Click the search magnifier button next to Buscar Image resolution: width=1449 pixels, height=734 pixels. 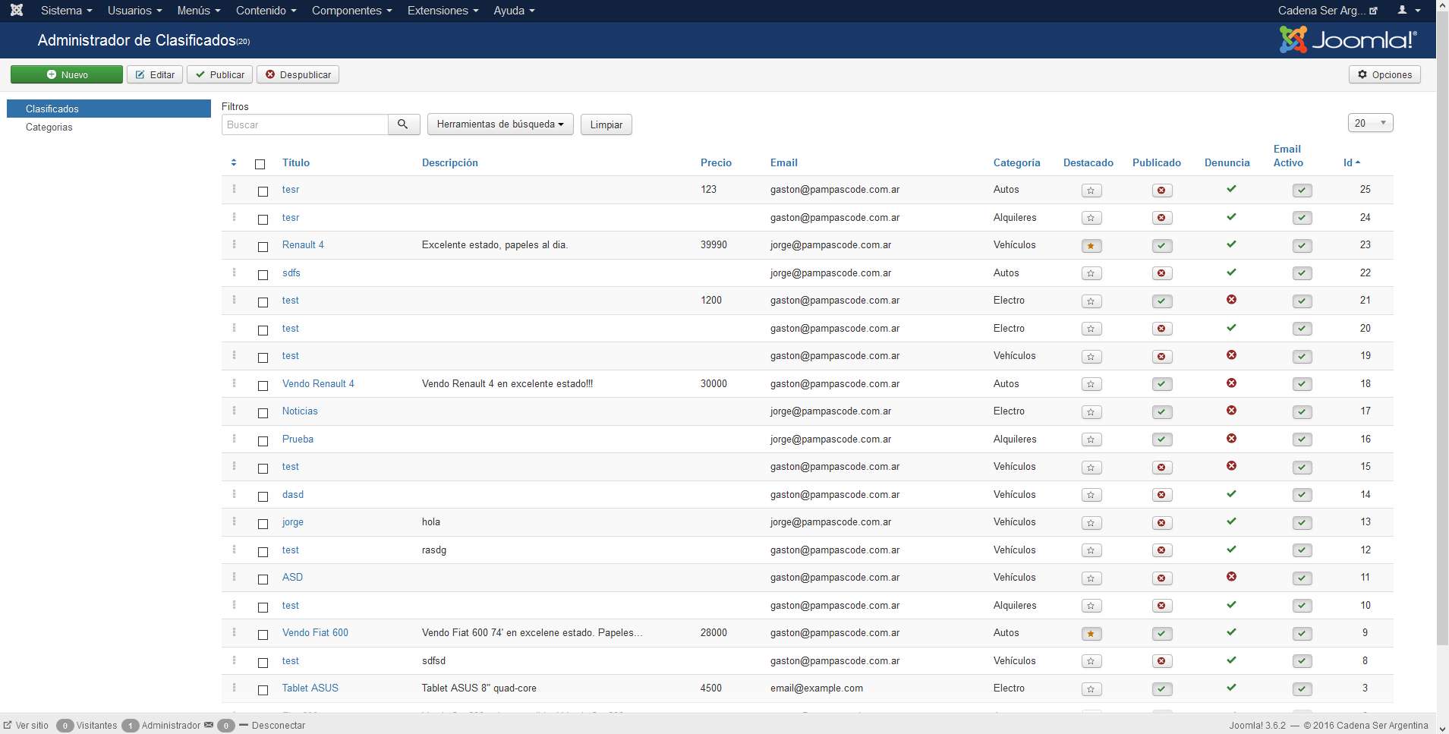click(403, 124)
